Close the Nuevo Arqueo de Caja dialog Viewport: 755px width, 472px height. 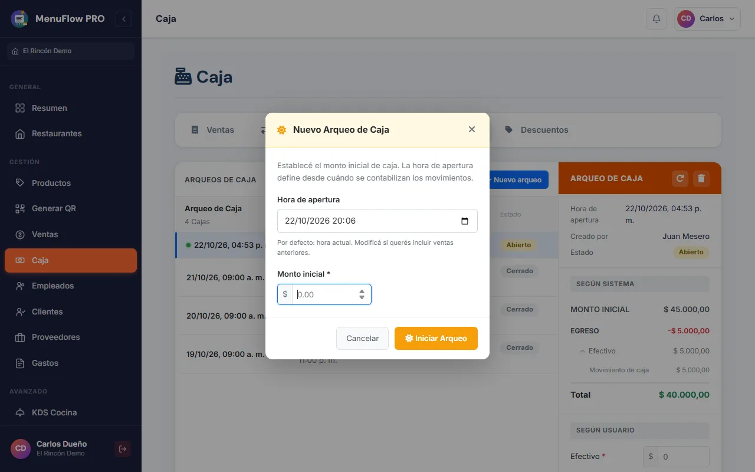pyautogui.click(x=472, y=129)
